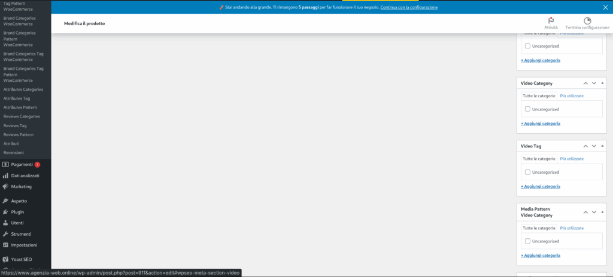Image resolution: width=613 pixels, height=277 pixels.
Task: Check Uncategorized in Video Category panel
Action: (527, 109)
